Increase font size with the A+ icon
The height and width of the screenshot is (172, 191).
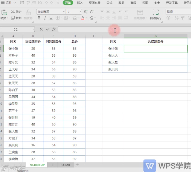tap(85, 12)
